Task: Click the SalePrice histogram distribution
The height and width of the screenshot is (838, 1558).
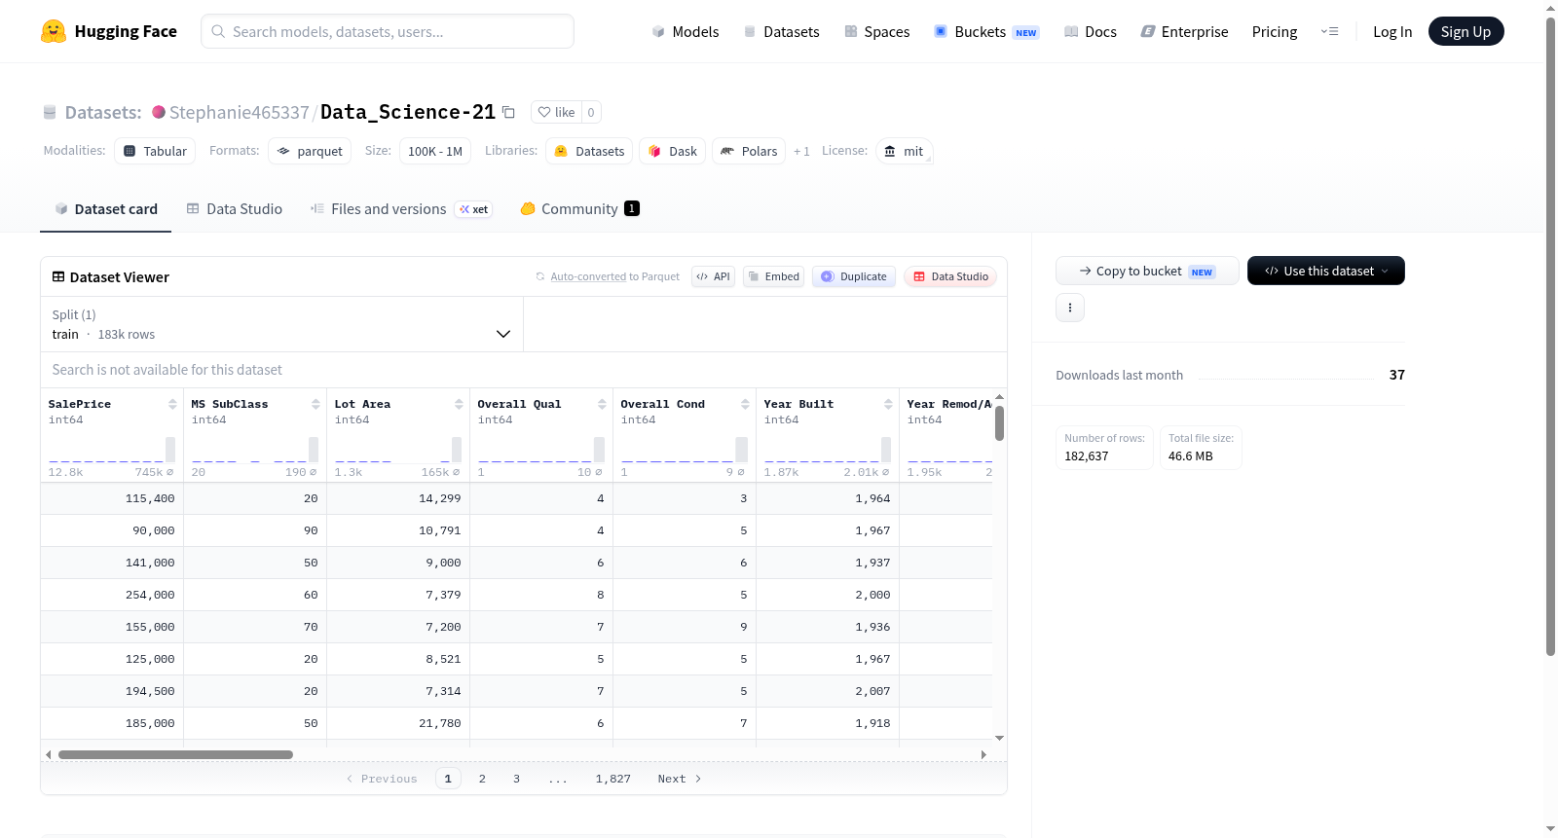Action: click(112, 450)
